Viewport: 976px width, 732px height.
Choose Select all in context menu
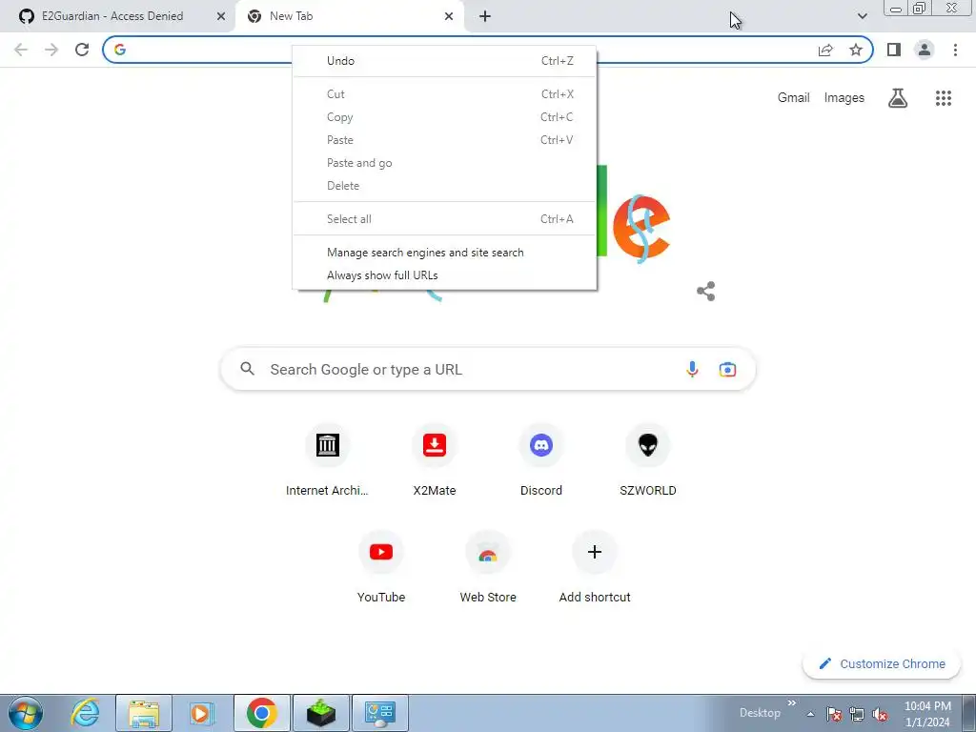point(444,219)
